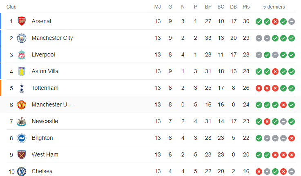Click Manchester United's red loss result icon

coord(283,105)
